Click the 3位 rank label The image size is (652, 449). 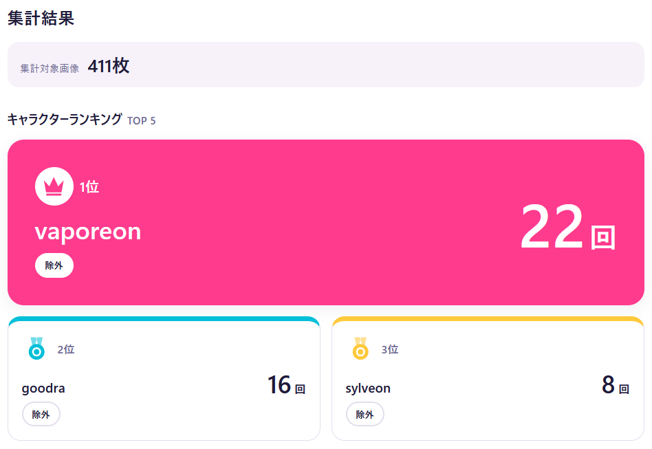point(390,349)
